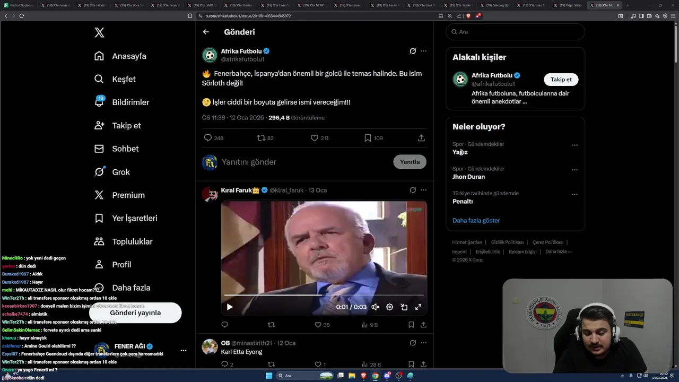
Task: Like OB's reply 'Karl Etta Eyong'
Action: pos(320,364)
